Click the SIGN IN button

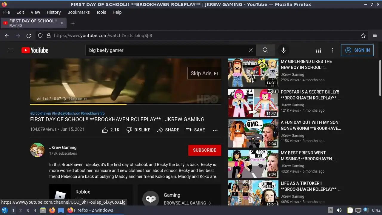point(357,50)
